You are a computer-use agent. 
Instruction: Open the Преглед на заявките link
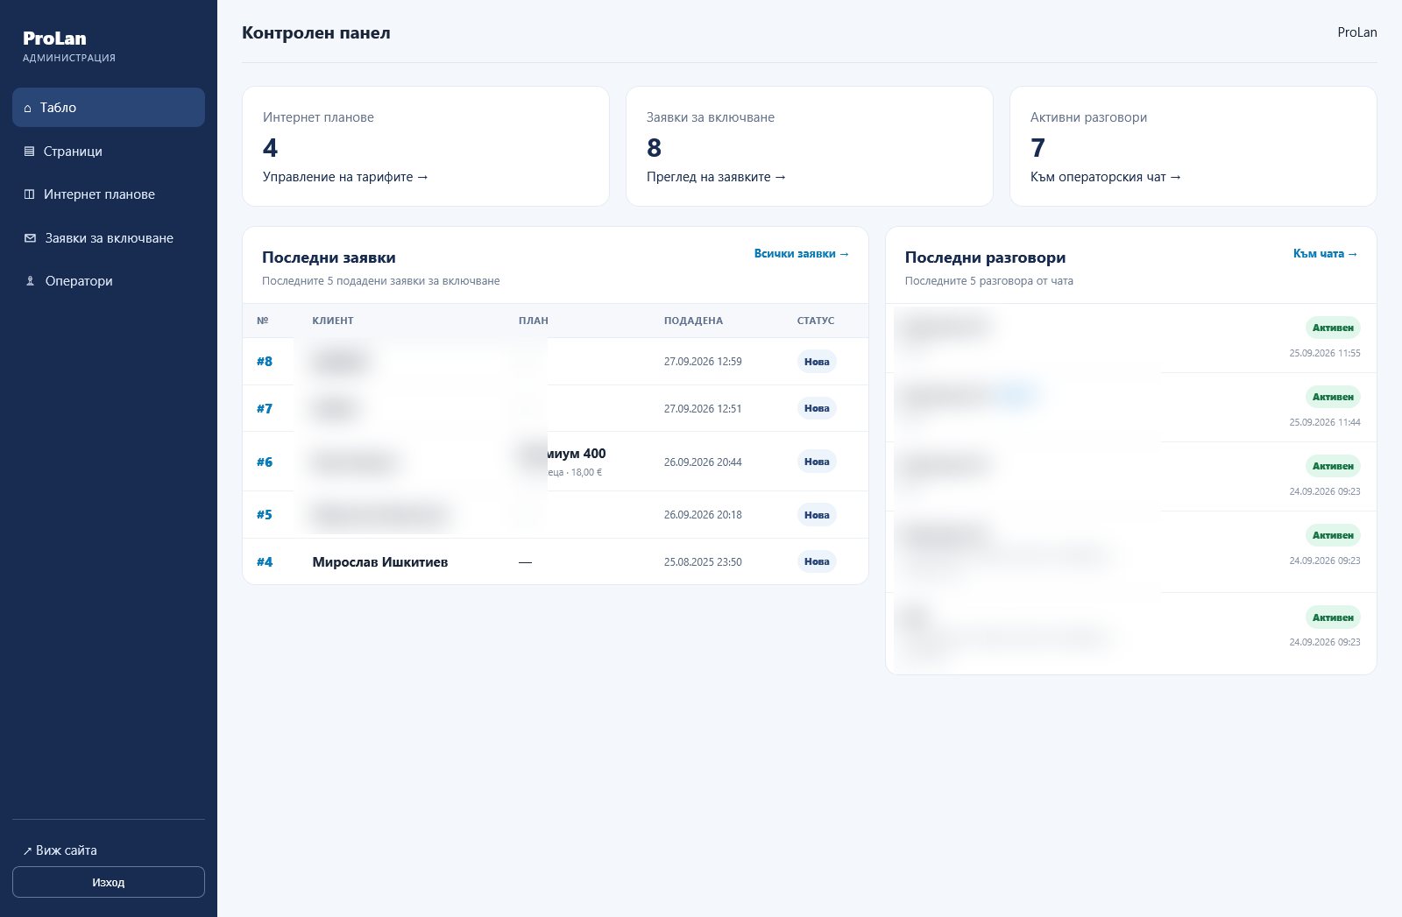pyautogui.click(x=716, y=177)
